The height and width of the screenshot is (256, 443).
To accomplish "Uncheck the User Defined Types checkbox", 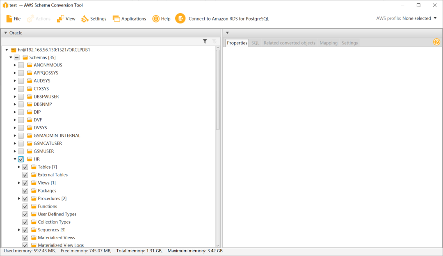I will [x=25, y=214].
